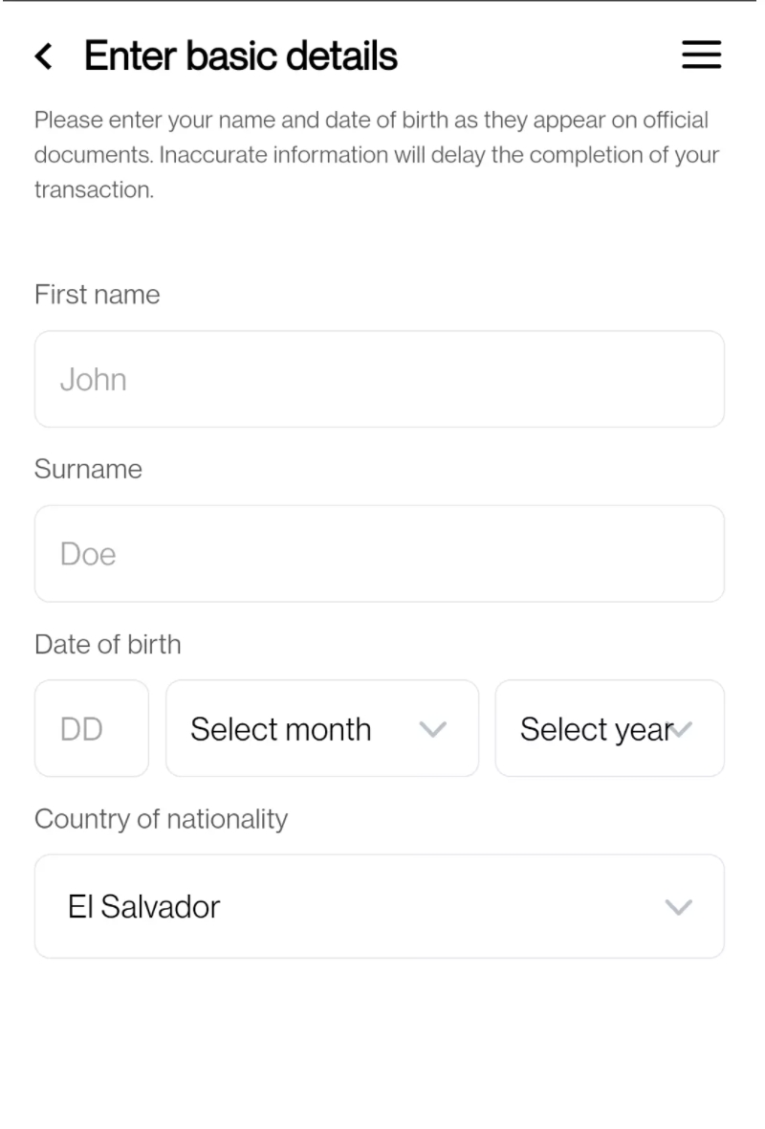Click the "El Salvador" selected value
Image resolution: width=765 pixels, height=1129 pixels.
143,907
